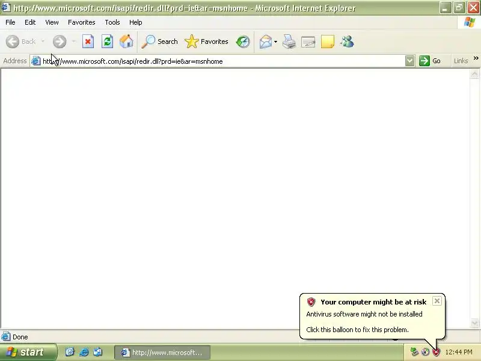The height and width of the screenshot is (361, 481).
Task: Click the page icon in address bar
Action: tap(36, 61)
